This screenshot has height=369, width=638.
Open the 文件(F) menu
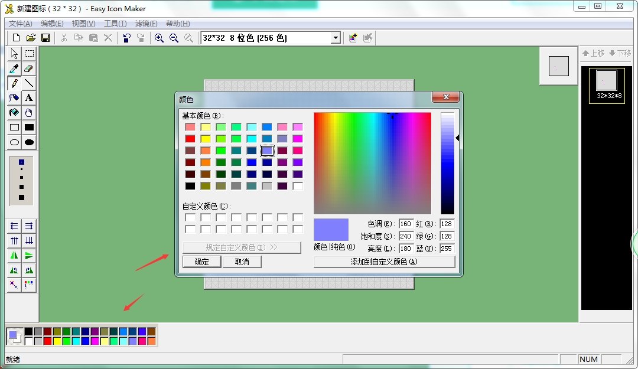20,24
